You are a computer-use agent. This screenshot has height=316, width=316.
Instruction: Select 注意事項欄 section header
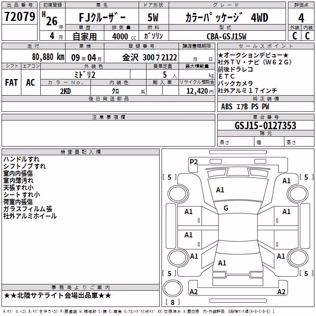click(108, 117)
